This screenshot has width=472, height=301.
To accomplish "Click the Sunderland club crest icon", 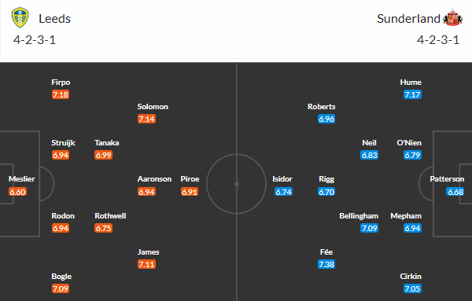I will pyautogui.click(x=453, y=18).
